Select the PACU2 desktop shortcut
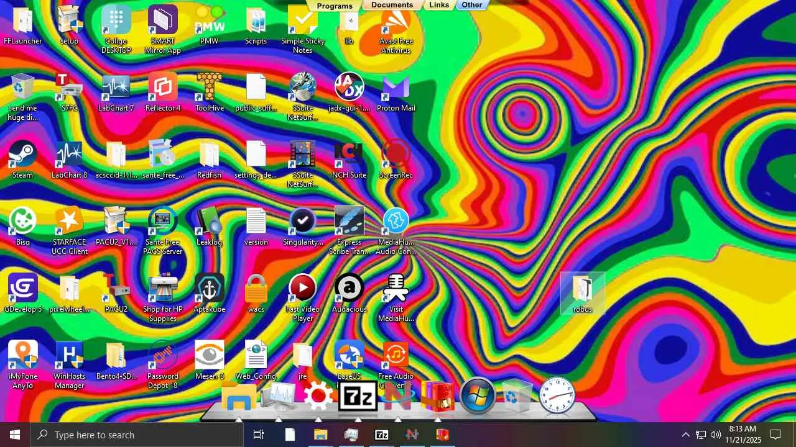796x447 pixels. [x=116, y=294]
